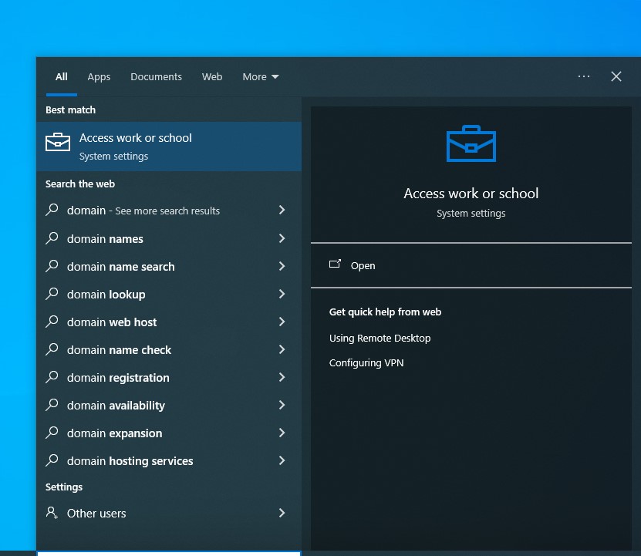The width and height of the screenshot is (641, 556).
Task: Select the 'domain hosting services' suggestion
Action: [128, 460]
